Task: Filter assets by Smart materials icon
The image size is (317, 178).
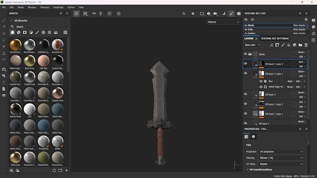Action: click(x=19, y=32)
